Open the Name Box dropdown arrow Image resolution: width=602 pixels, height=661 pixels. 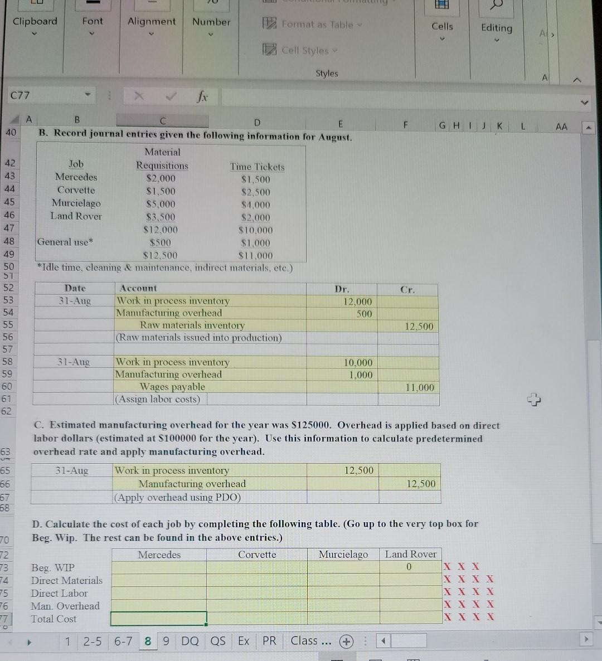click(88, 95)
